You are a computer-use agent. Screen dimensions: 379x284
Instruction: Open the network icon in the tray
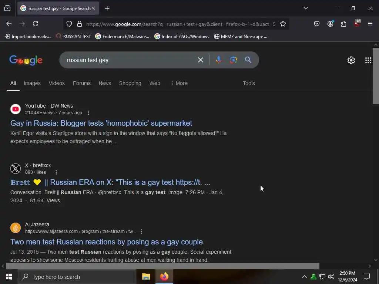tap(322, 277)
